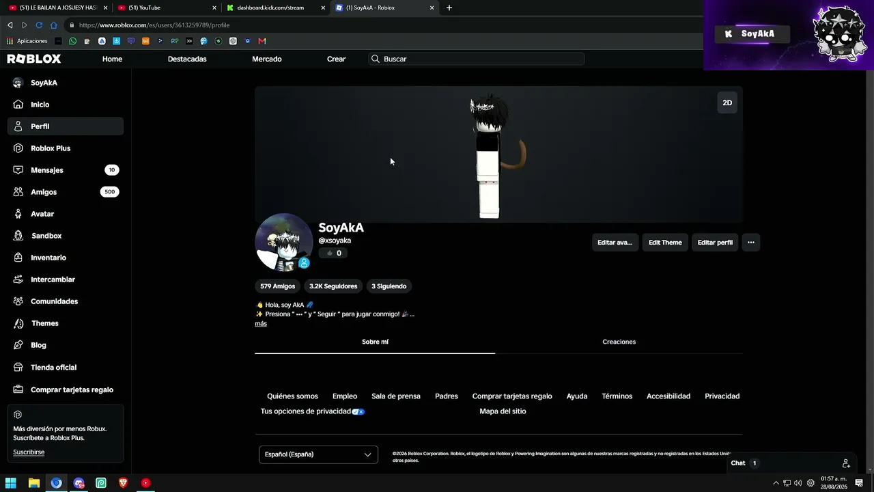This screenshot has width=874, height=492.
Task: Reload the page with the refresh icon
Action: point(39,25)
